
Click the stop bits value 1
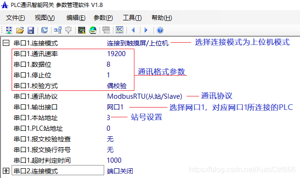(108, 75)
